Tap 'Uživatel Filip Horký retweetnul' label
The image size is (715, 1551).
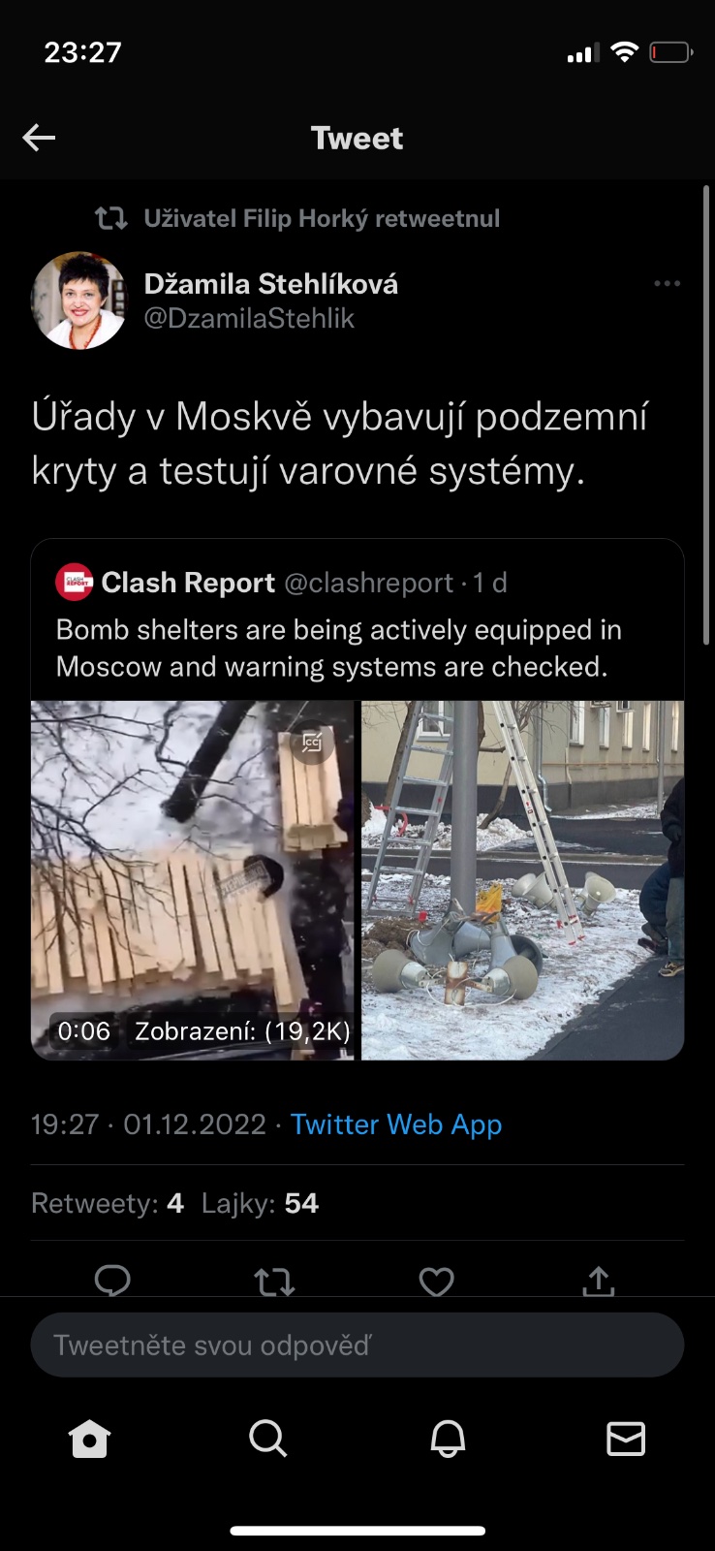(322, 218)
